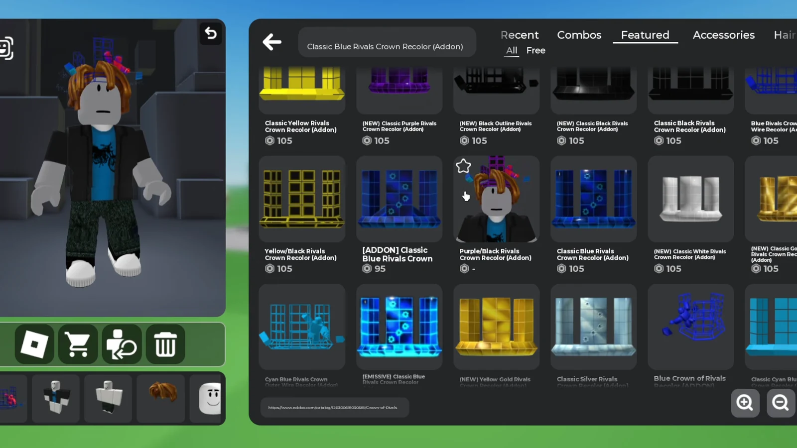Switch to the Recent tab
The image size is (797, 448).
tap(520, 35)
